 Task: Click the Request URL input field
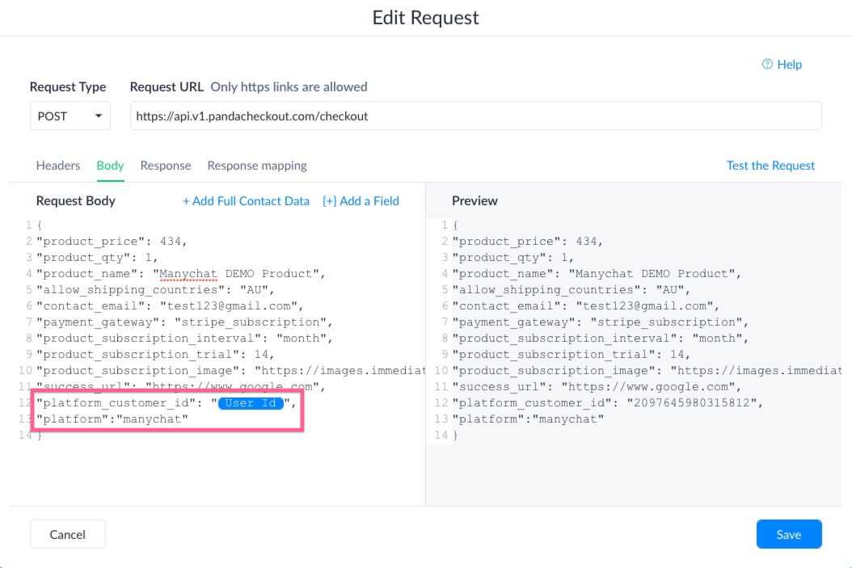[475, 116]
